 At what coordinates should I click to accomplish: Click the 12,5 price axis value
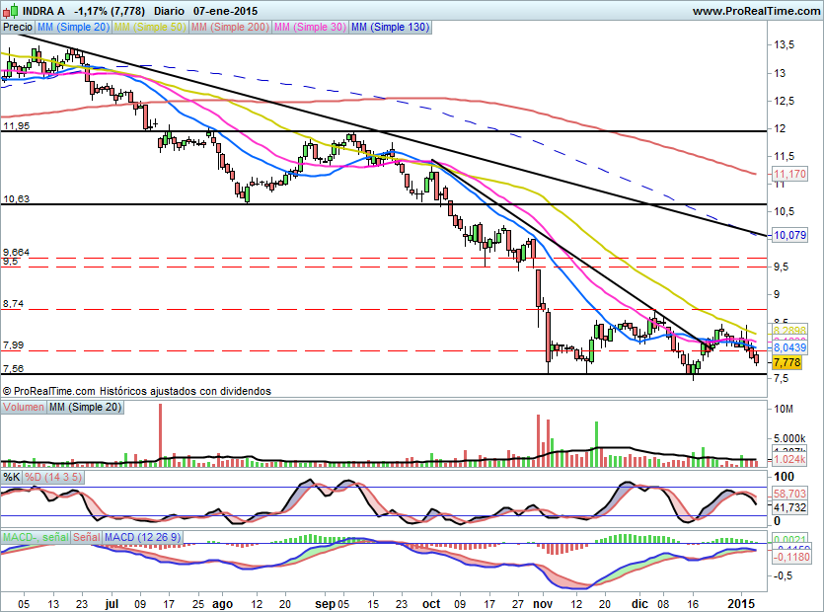tap(784, 101)
